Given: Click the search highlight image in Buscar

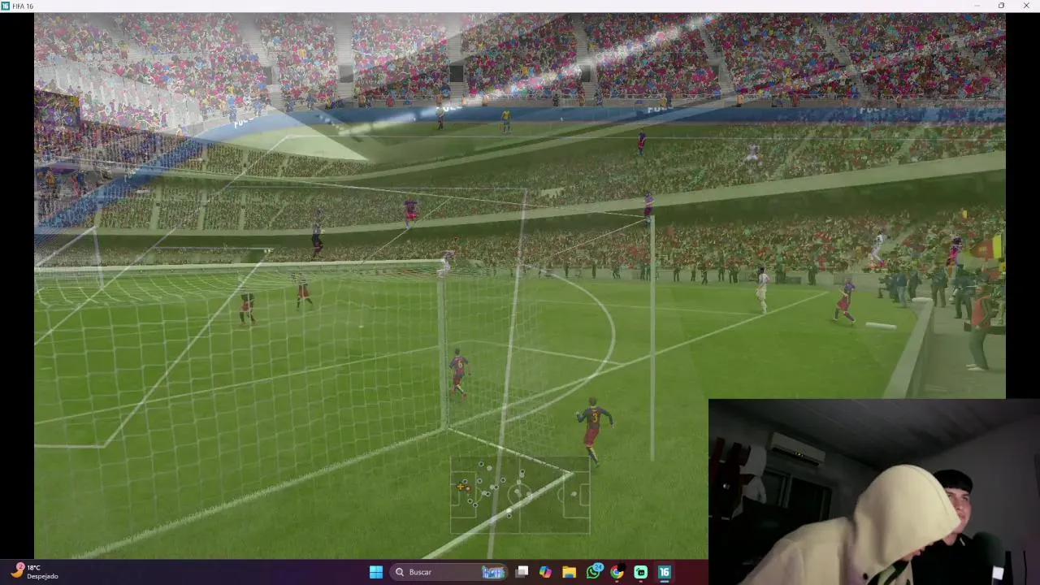Looking at the screenshot, I should pyautogui.click(x=493, y=572).
